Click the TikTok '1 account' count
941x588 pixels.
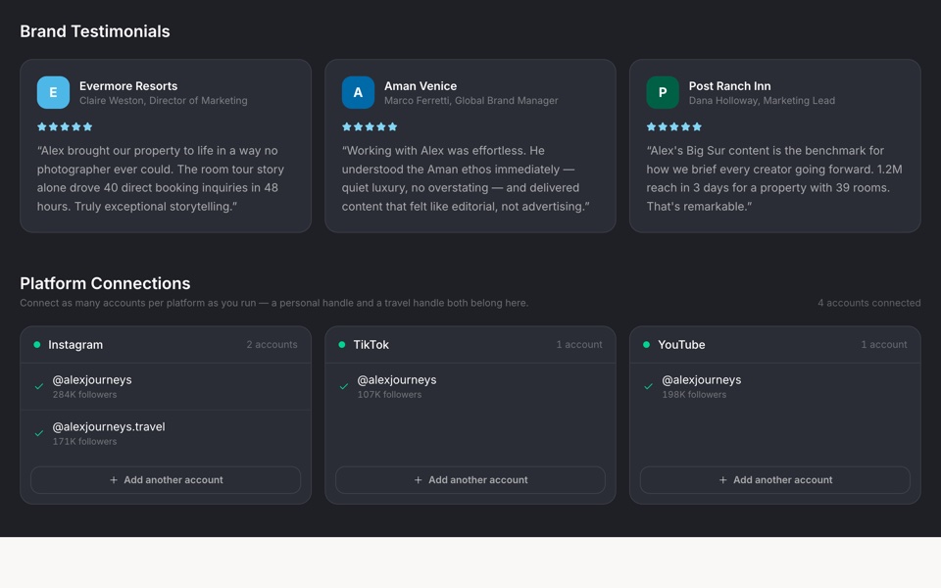[579, 344]
